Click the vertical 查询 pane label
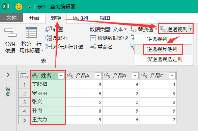Image resolution: width=198 pixels, height=131 pixels. tap(8, 91)
